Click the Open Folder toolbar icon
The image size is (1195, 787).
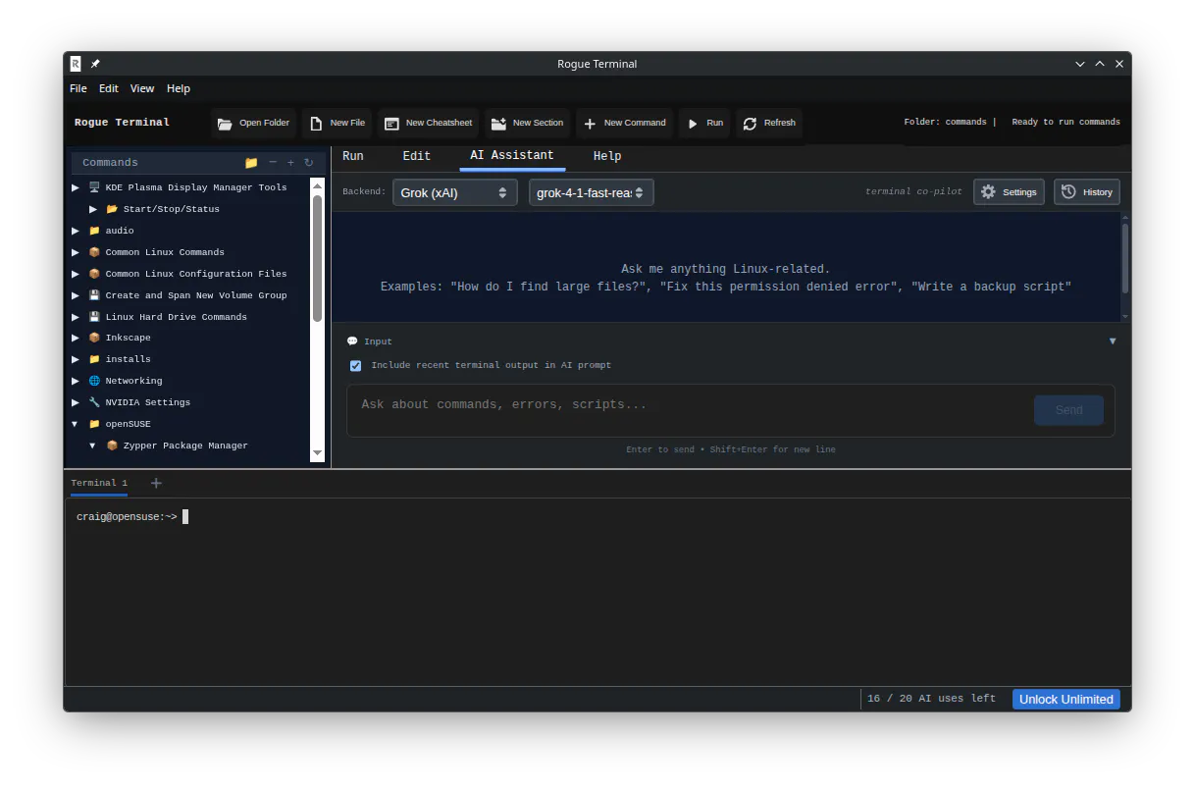(x=225, y=124)
